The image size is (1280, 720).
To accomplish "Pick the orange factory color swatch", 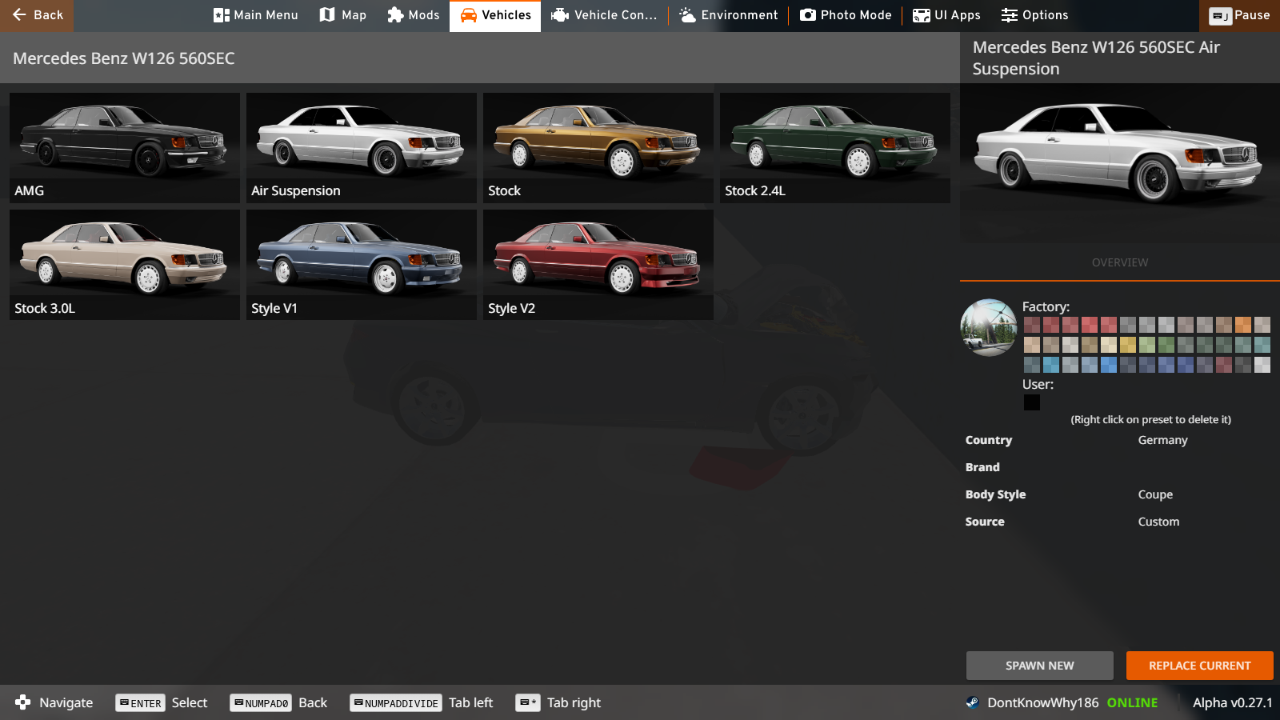I will pyautogui.click(x=1243, y=325).
